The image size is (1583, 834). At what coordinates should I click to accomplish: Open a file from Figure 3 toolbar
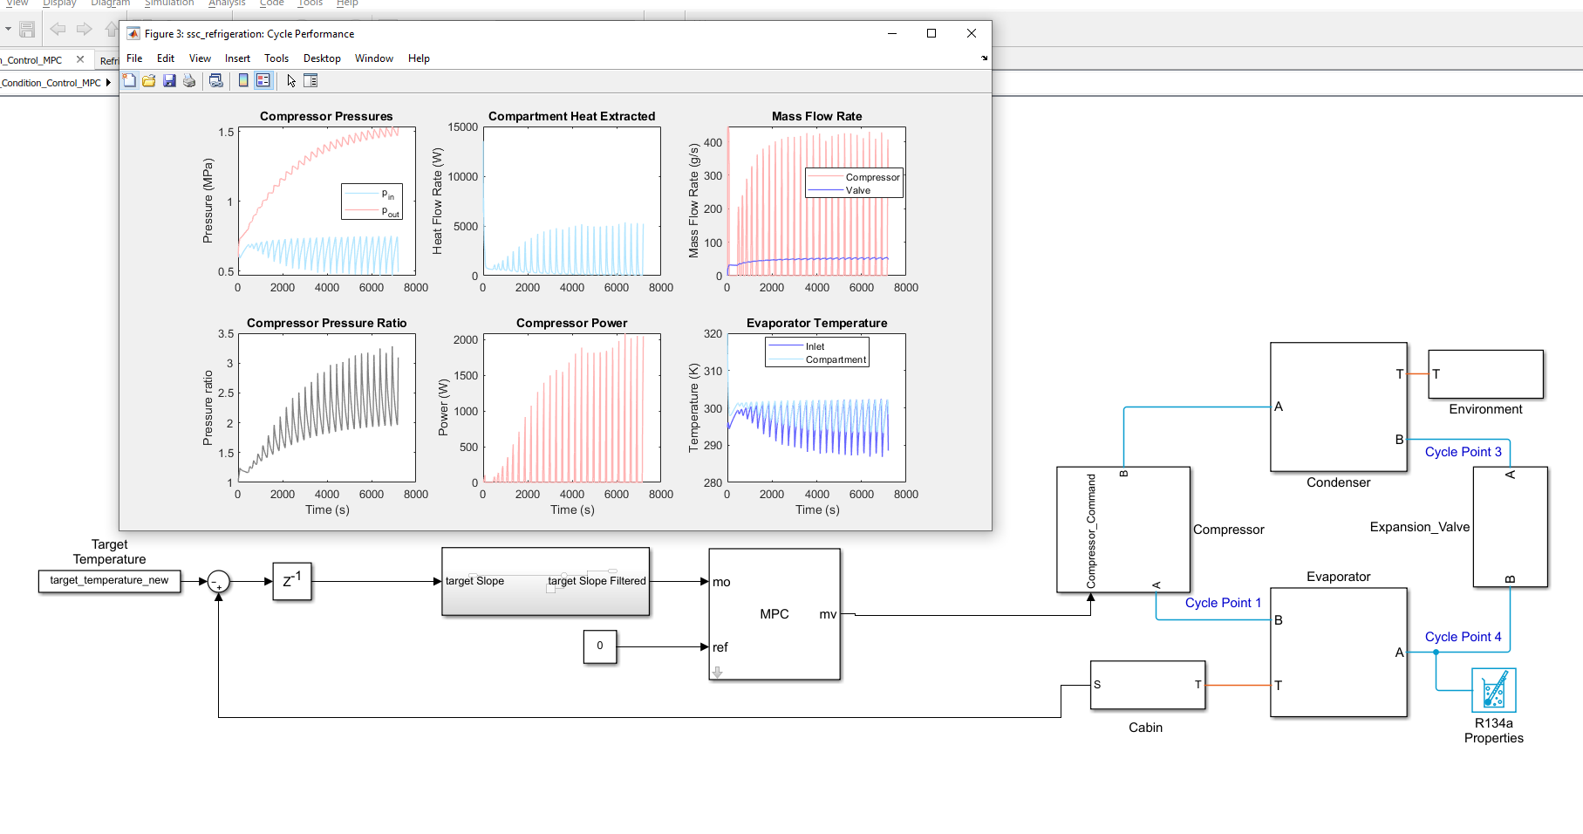pos(148,80)
